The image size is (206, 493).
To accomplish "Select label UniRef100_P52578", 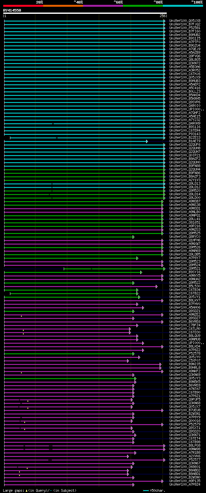I will coord(185,353).
